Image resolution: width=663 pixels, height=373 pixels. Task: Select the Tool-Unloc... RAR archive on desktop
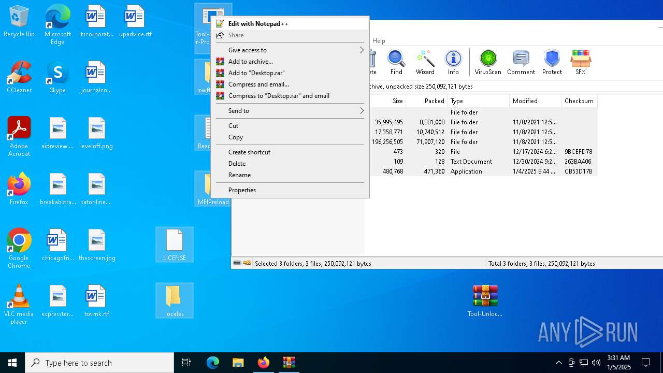[485, 300]
